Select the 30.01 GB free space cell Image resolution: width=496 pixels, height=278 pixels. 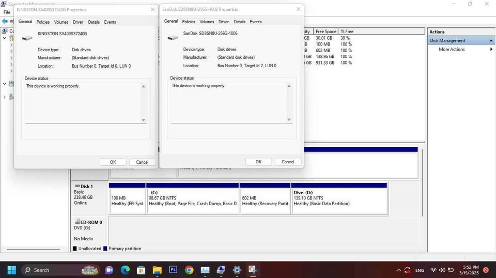coord(324,38)
